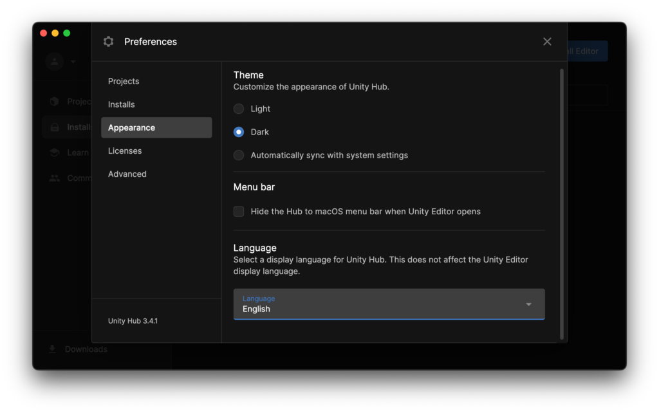659x413 pixels.
Task: Click the Downloads arrow icon in Hub window
Action: pyautogui.click(x=52, y=349)
